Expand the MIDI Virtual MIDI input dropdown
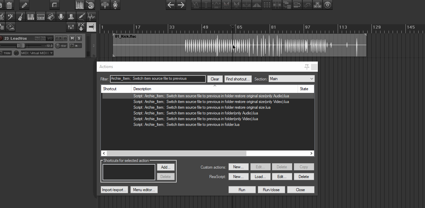425x208 pixels. pyautogui.click(x=37, y=53)
